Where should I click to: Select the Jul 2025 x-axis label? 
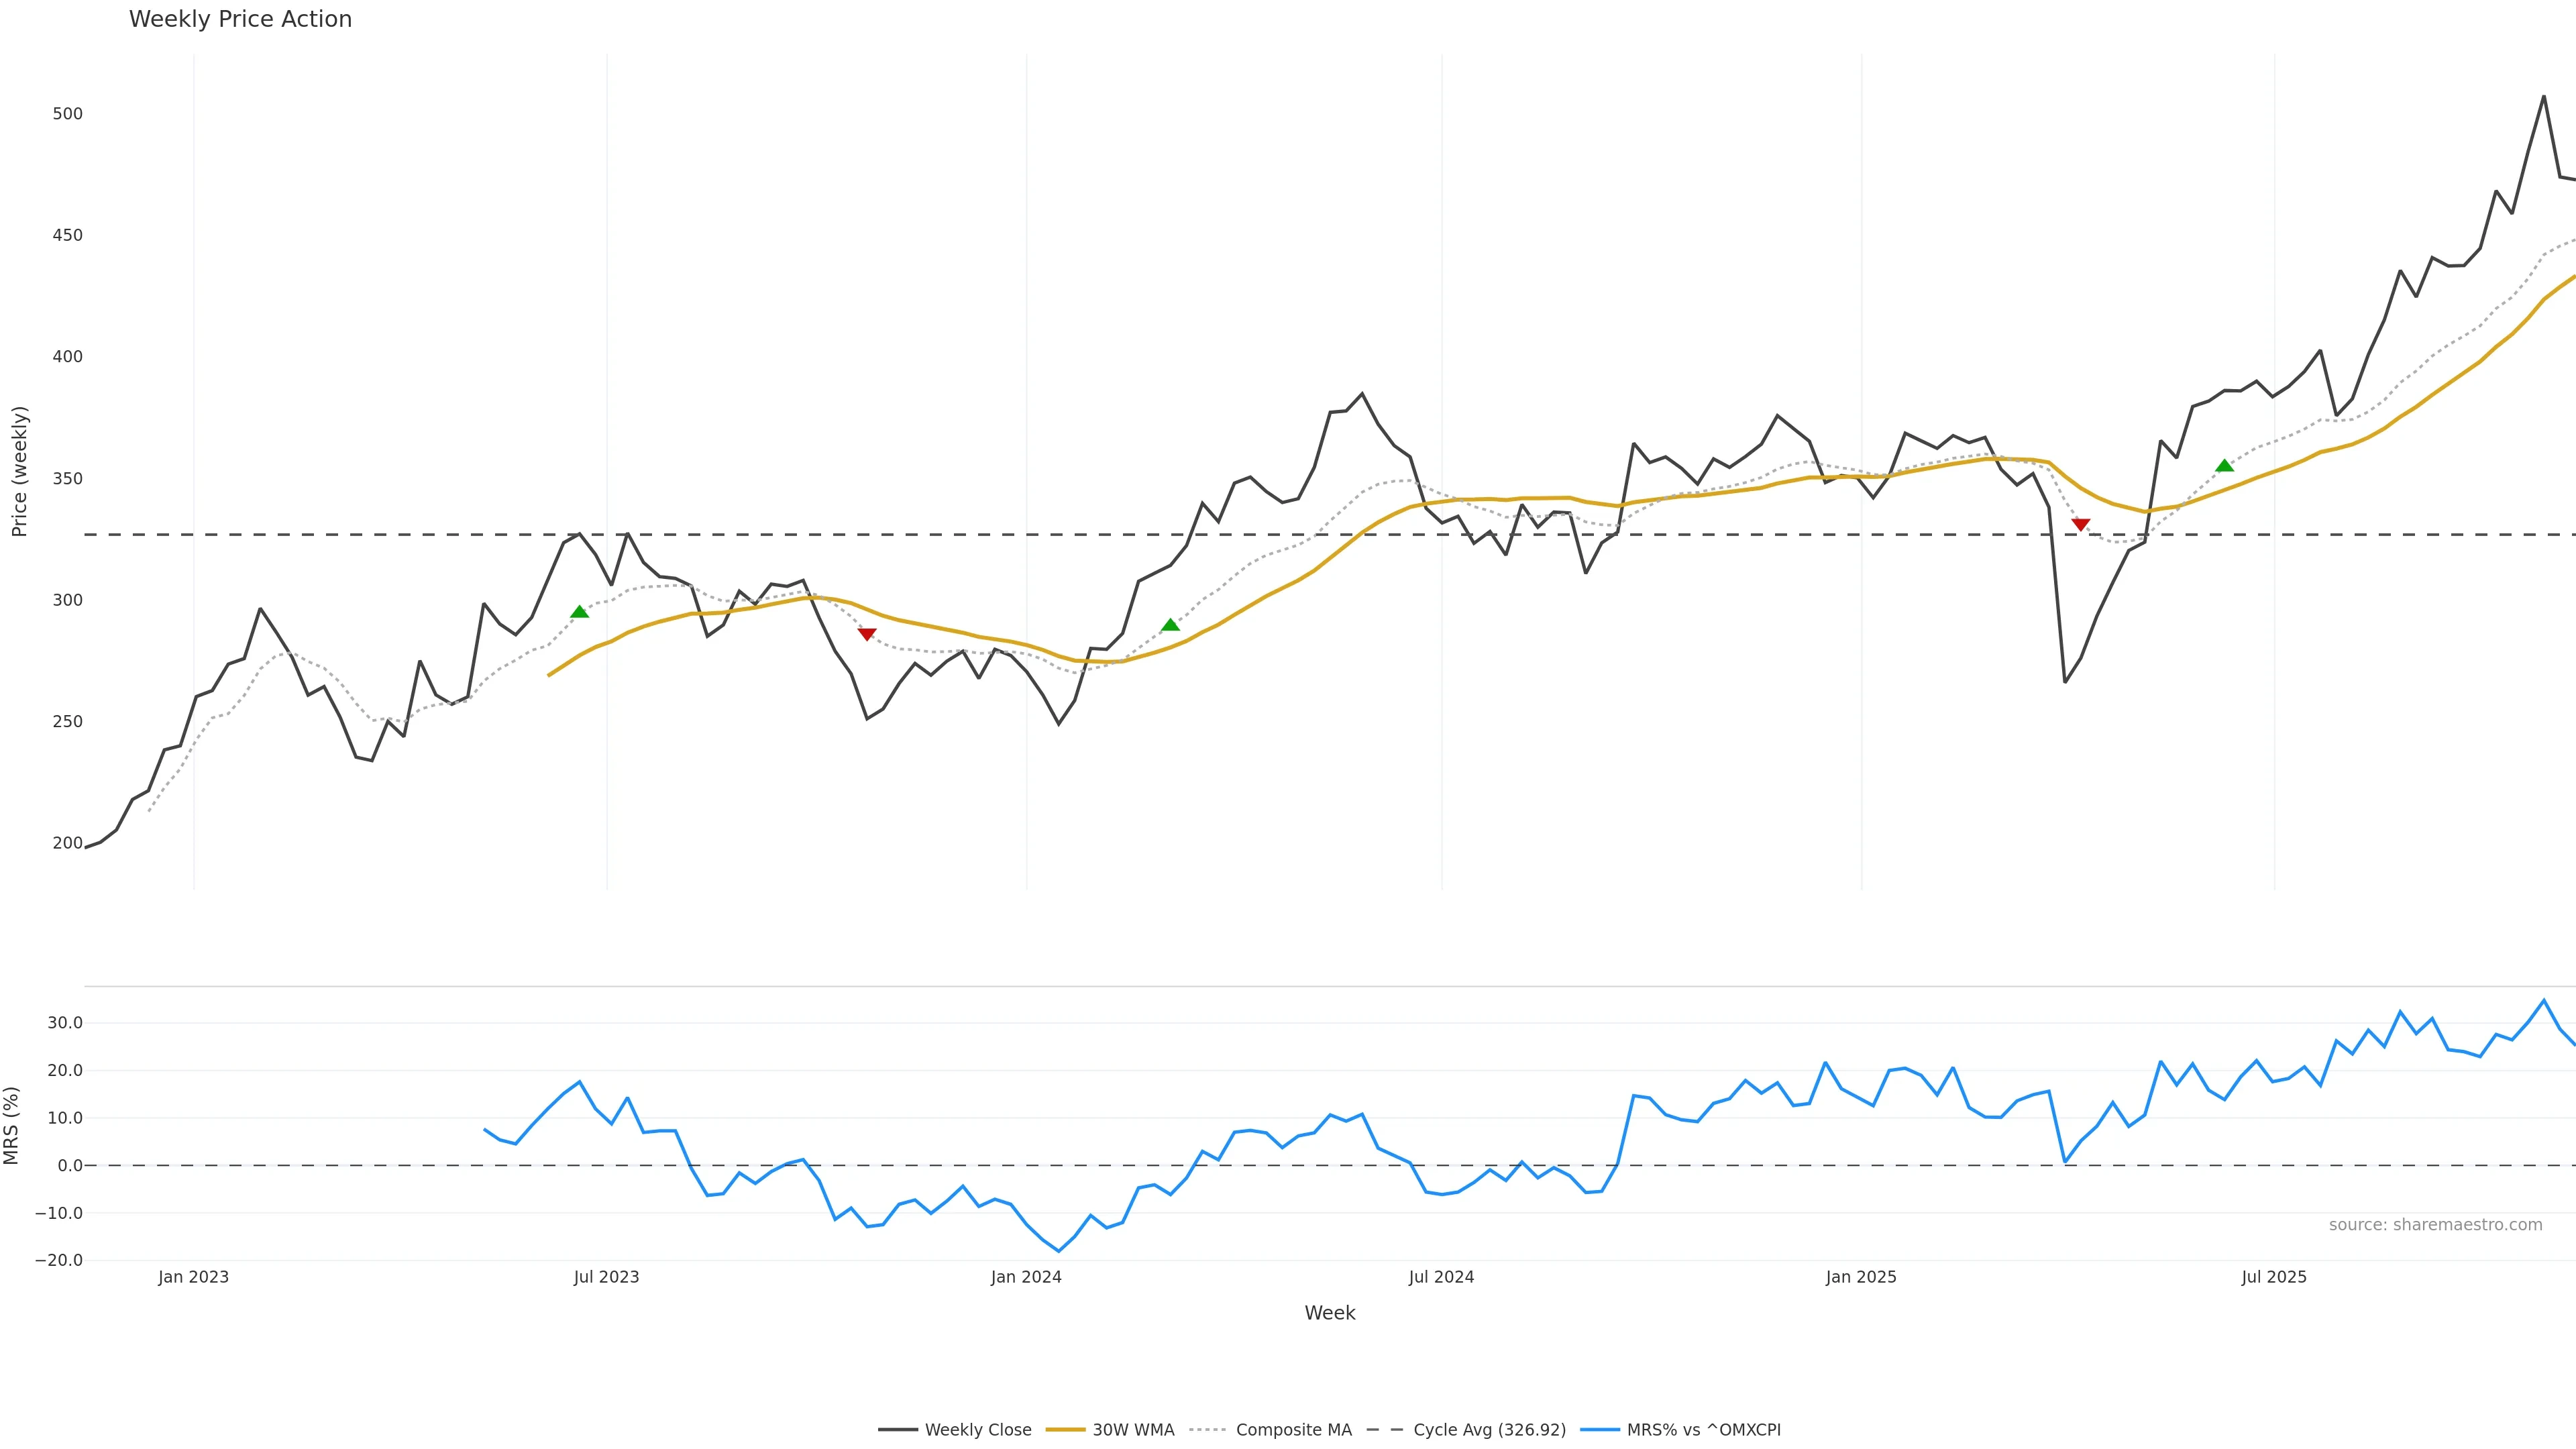(x=2273, y=1277)
